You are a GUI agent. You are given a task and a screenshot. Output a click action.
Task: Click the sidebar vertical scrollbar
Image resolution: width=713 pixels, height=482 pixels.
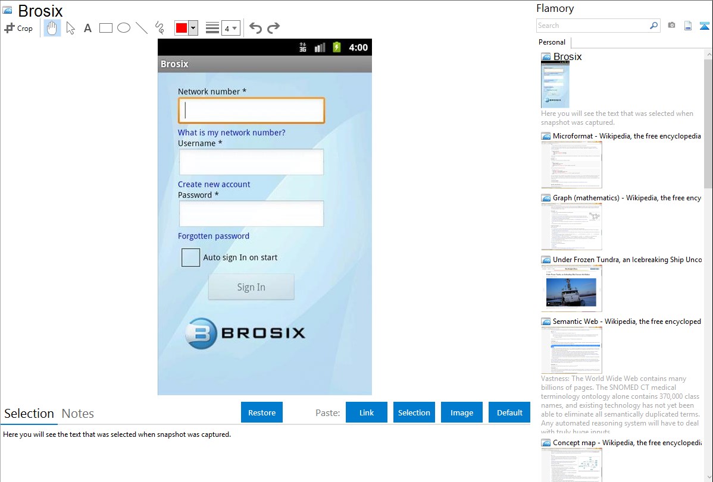click(x=708, y=122)
